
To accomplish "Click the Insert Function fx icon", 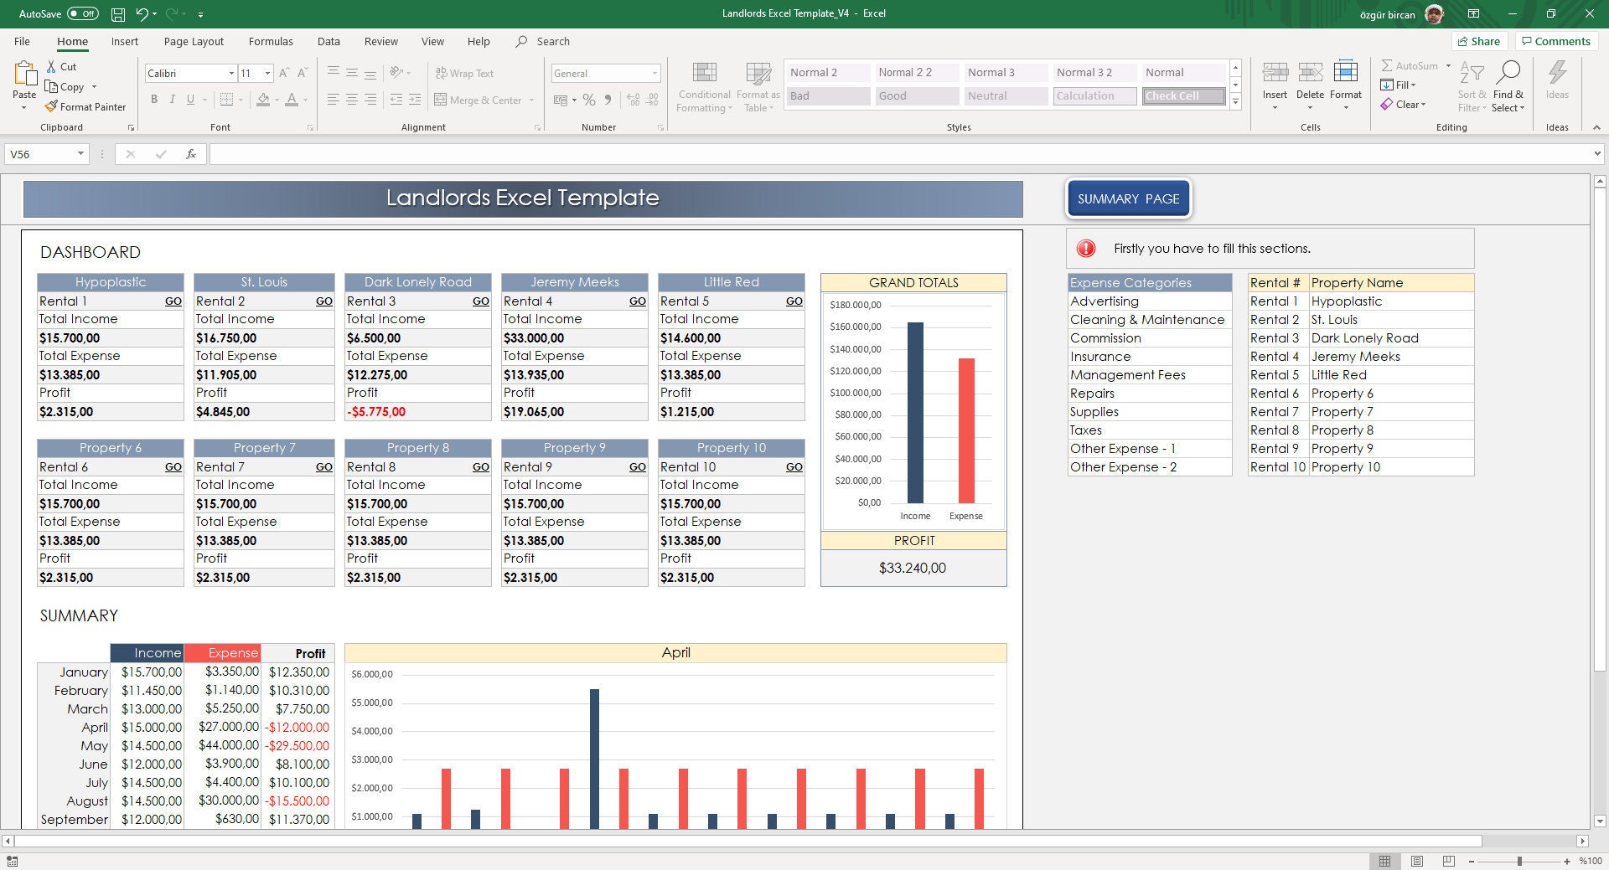I will [x=191, y=154].
